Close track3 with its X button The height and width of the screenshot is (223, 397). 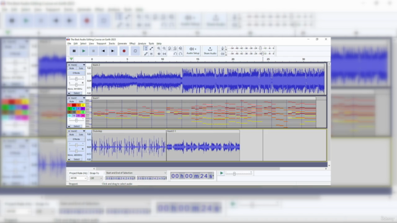(x=69, y=131)
